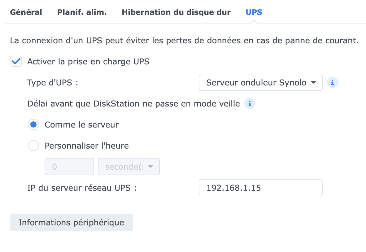Click the custom delay number field showing 0

pyautogui.click(x=69, y=167)
